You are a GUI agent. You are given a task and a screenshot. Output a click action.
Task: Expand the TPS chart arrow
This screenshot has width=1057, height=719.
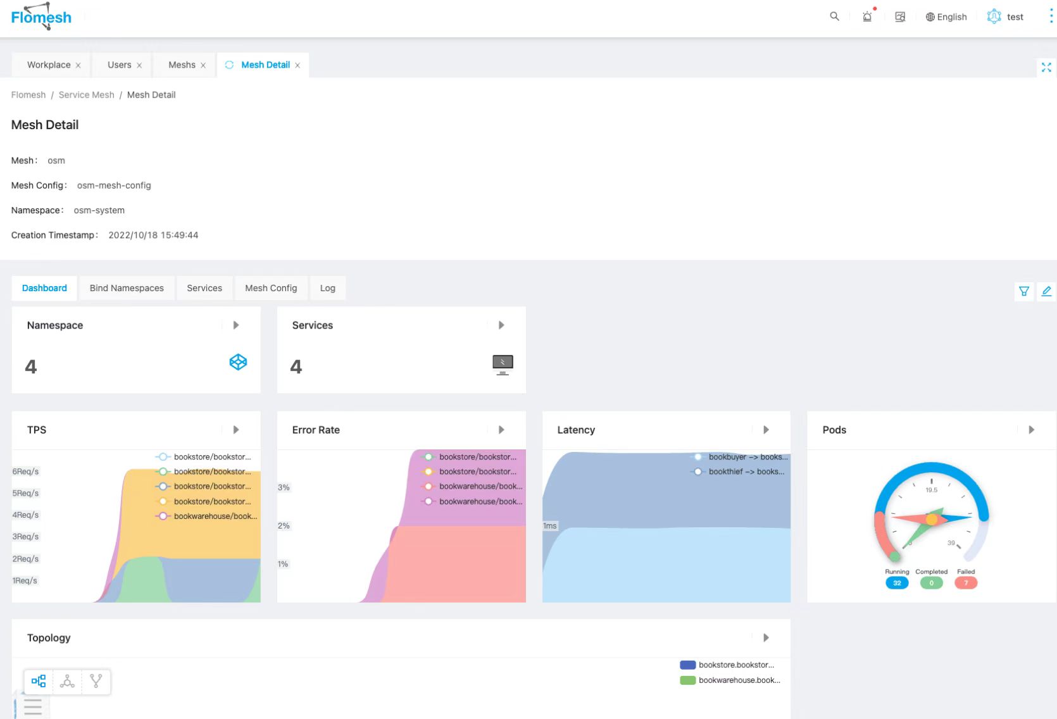point(236,430)
